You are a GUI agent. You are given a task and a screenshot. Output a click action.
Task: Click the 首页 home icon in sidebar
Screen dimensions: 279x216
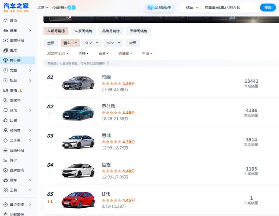6,20
